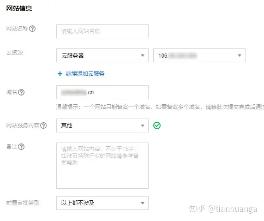264x221 pixels.
Task: Click inside the 备注 textarea
Action: (x=102, y=166)
